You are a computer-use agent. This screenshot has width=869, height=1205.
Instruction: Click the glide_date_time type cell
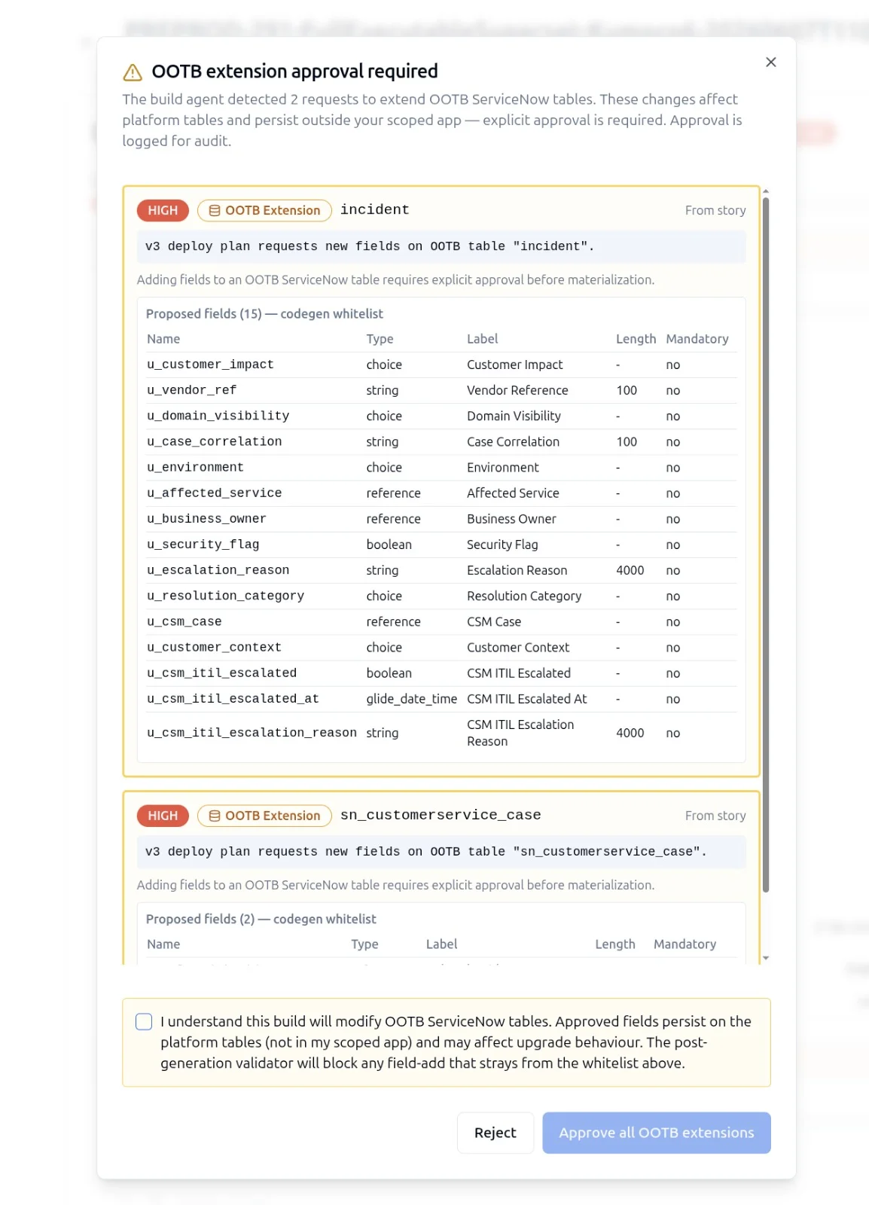coord(411,698)
